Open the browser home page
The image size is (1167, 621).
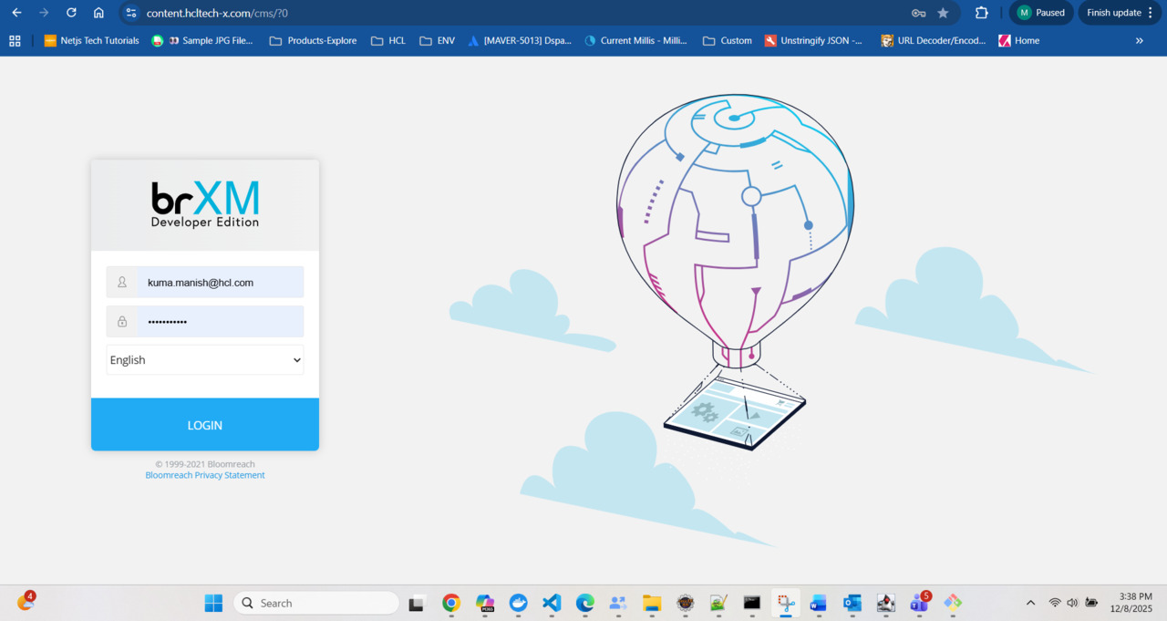point(98,13)
